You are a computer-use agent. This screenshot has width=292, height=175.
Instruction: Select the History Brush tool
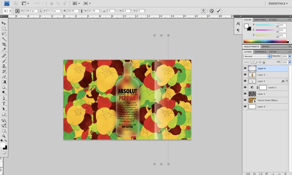tap(4, 71)
